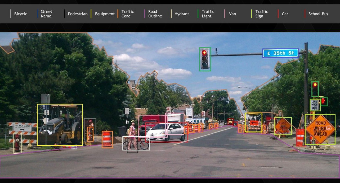Click the yellow backhoe loader equipment box

pos(60,125)
